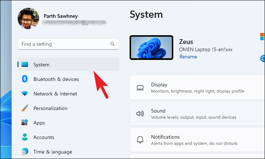265x159 pixels.
Task: Select System in the navigation list
Action: tap(68, 64)
